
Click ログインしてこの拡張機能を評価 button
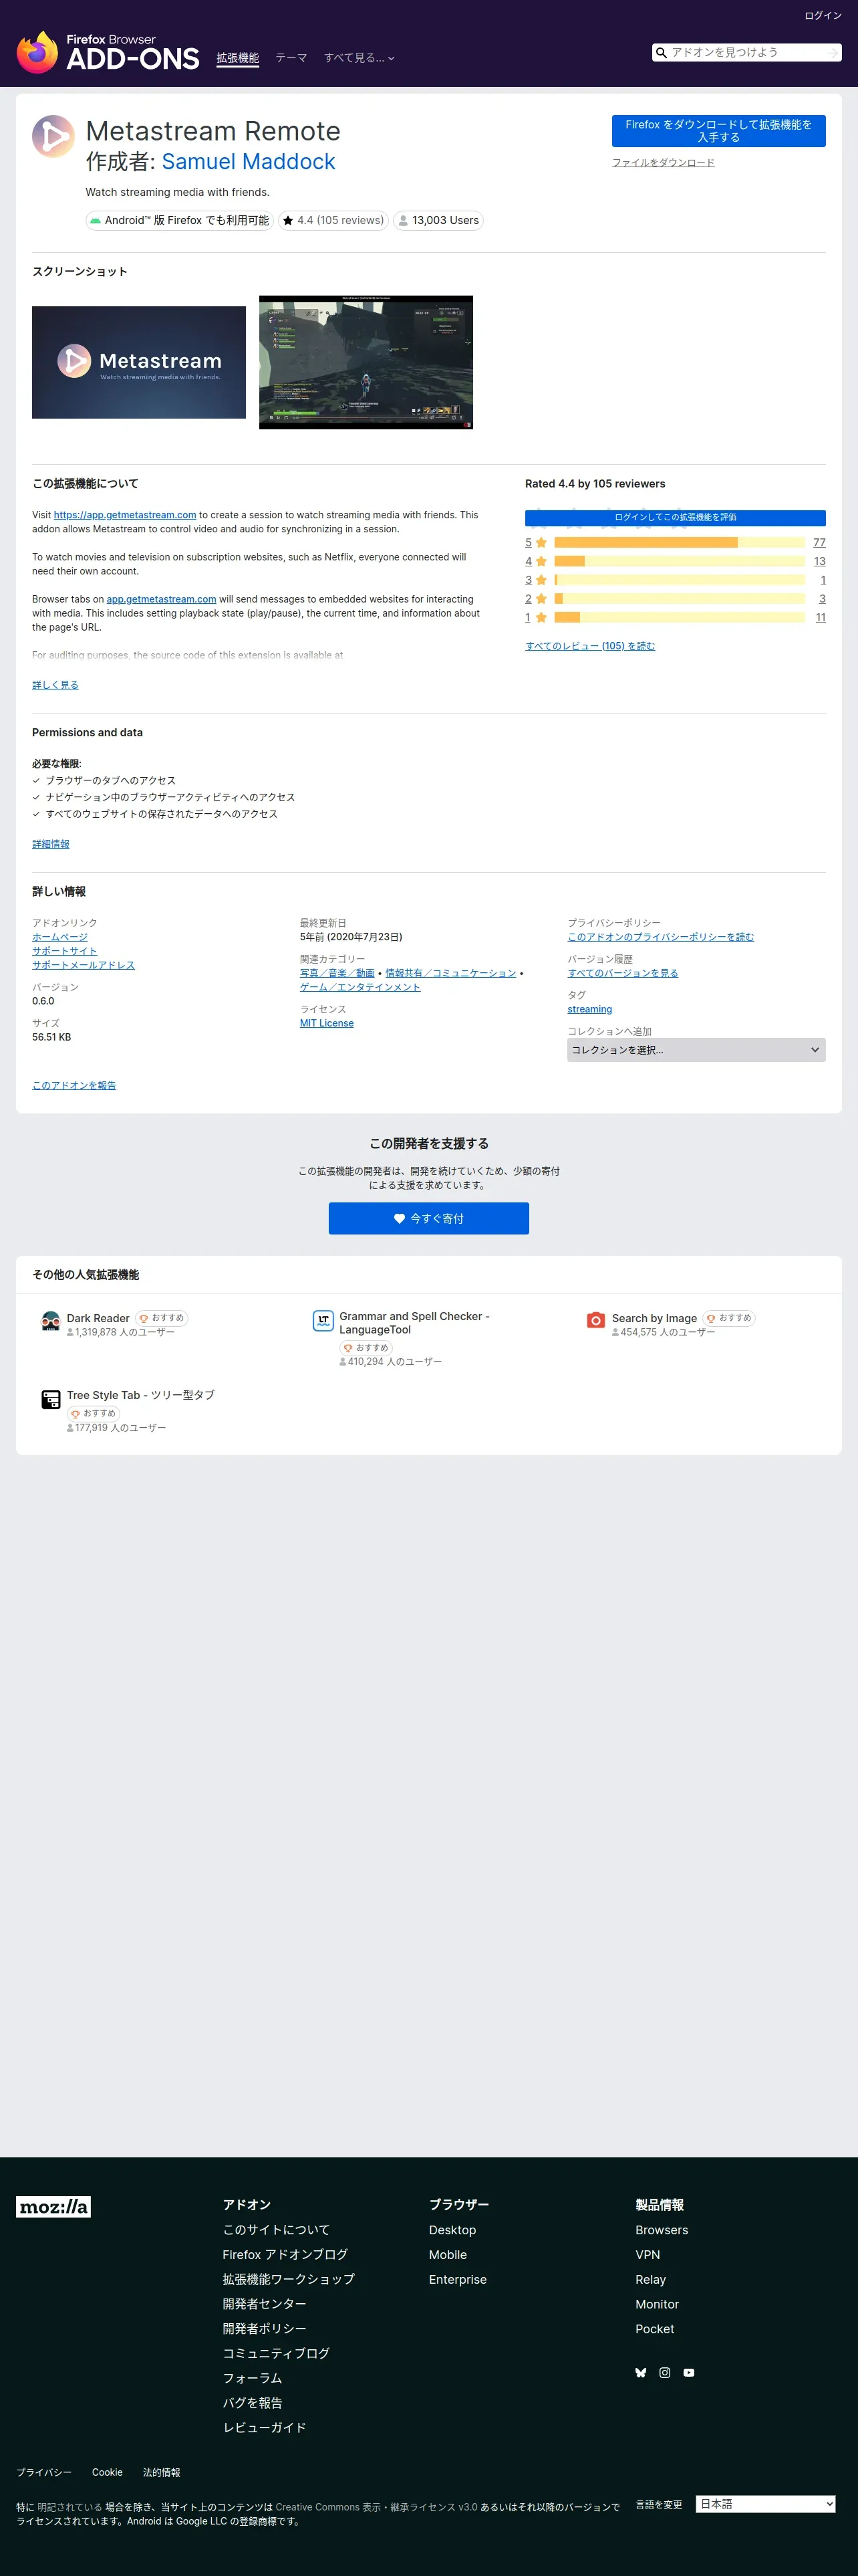(x=675, y=518)
